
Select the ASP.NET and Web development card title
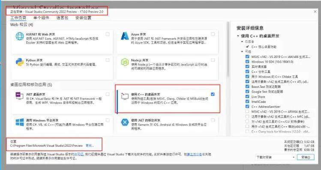click(41, 34)
